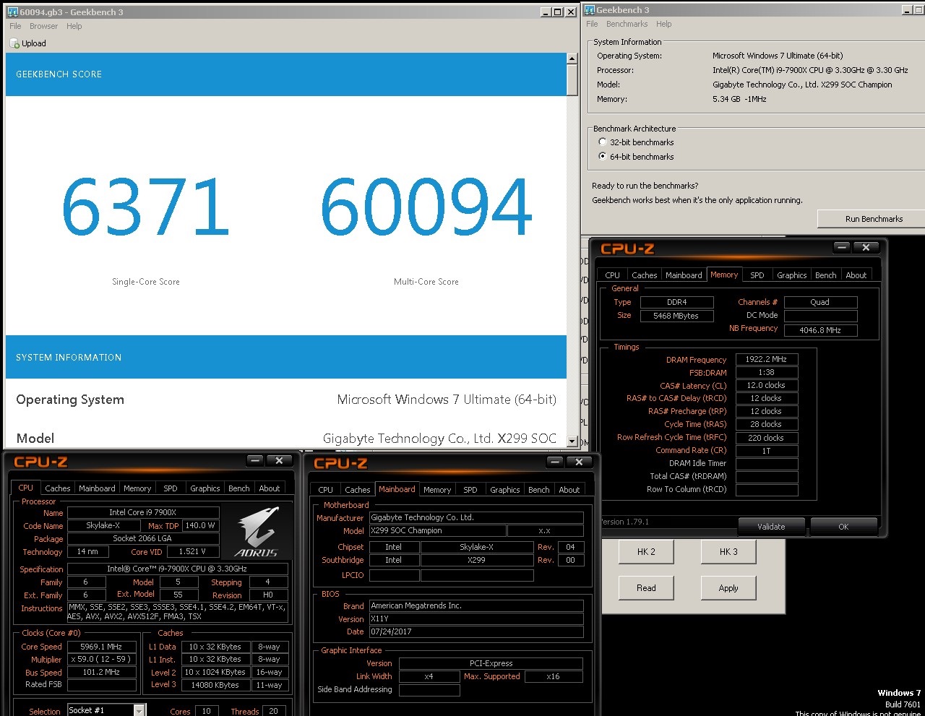Click the 6371 single-core score
The height and width of the screenshot is (716, 925).
(145, 208)
